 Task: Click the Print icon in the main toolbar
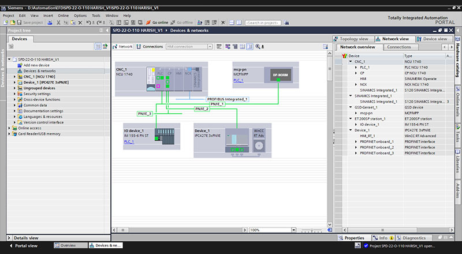pos(50,23)
